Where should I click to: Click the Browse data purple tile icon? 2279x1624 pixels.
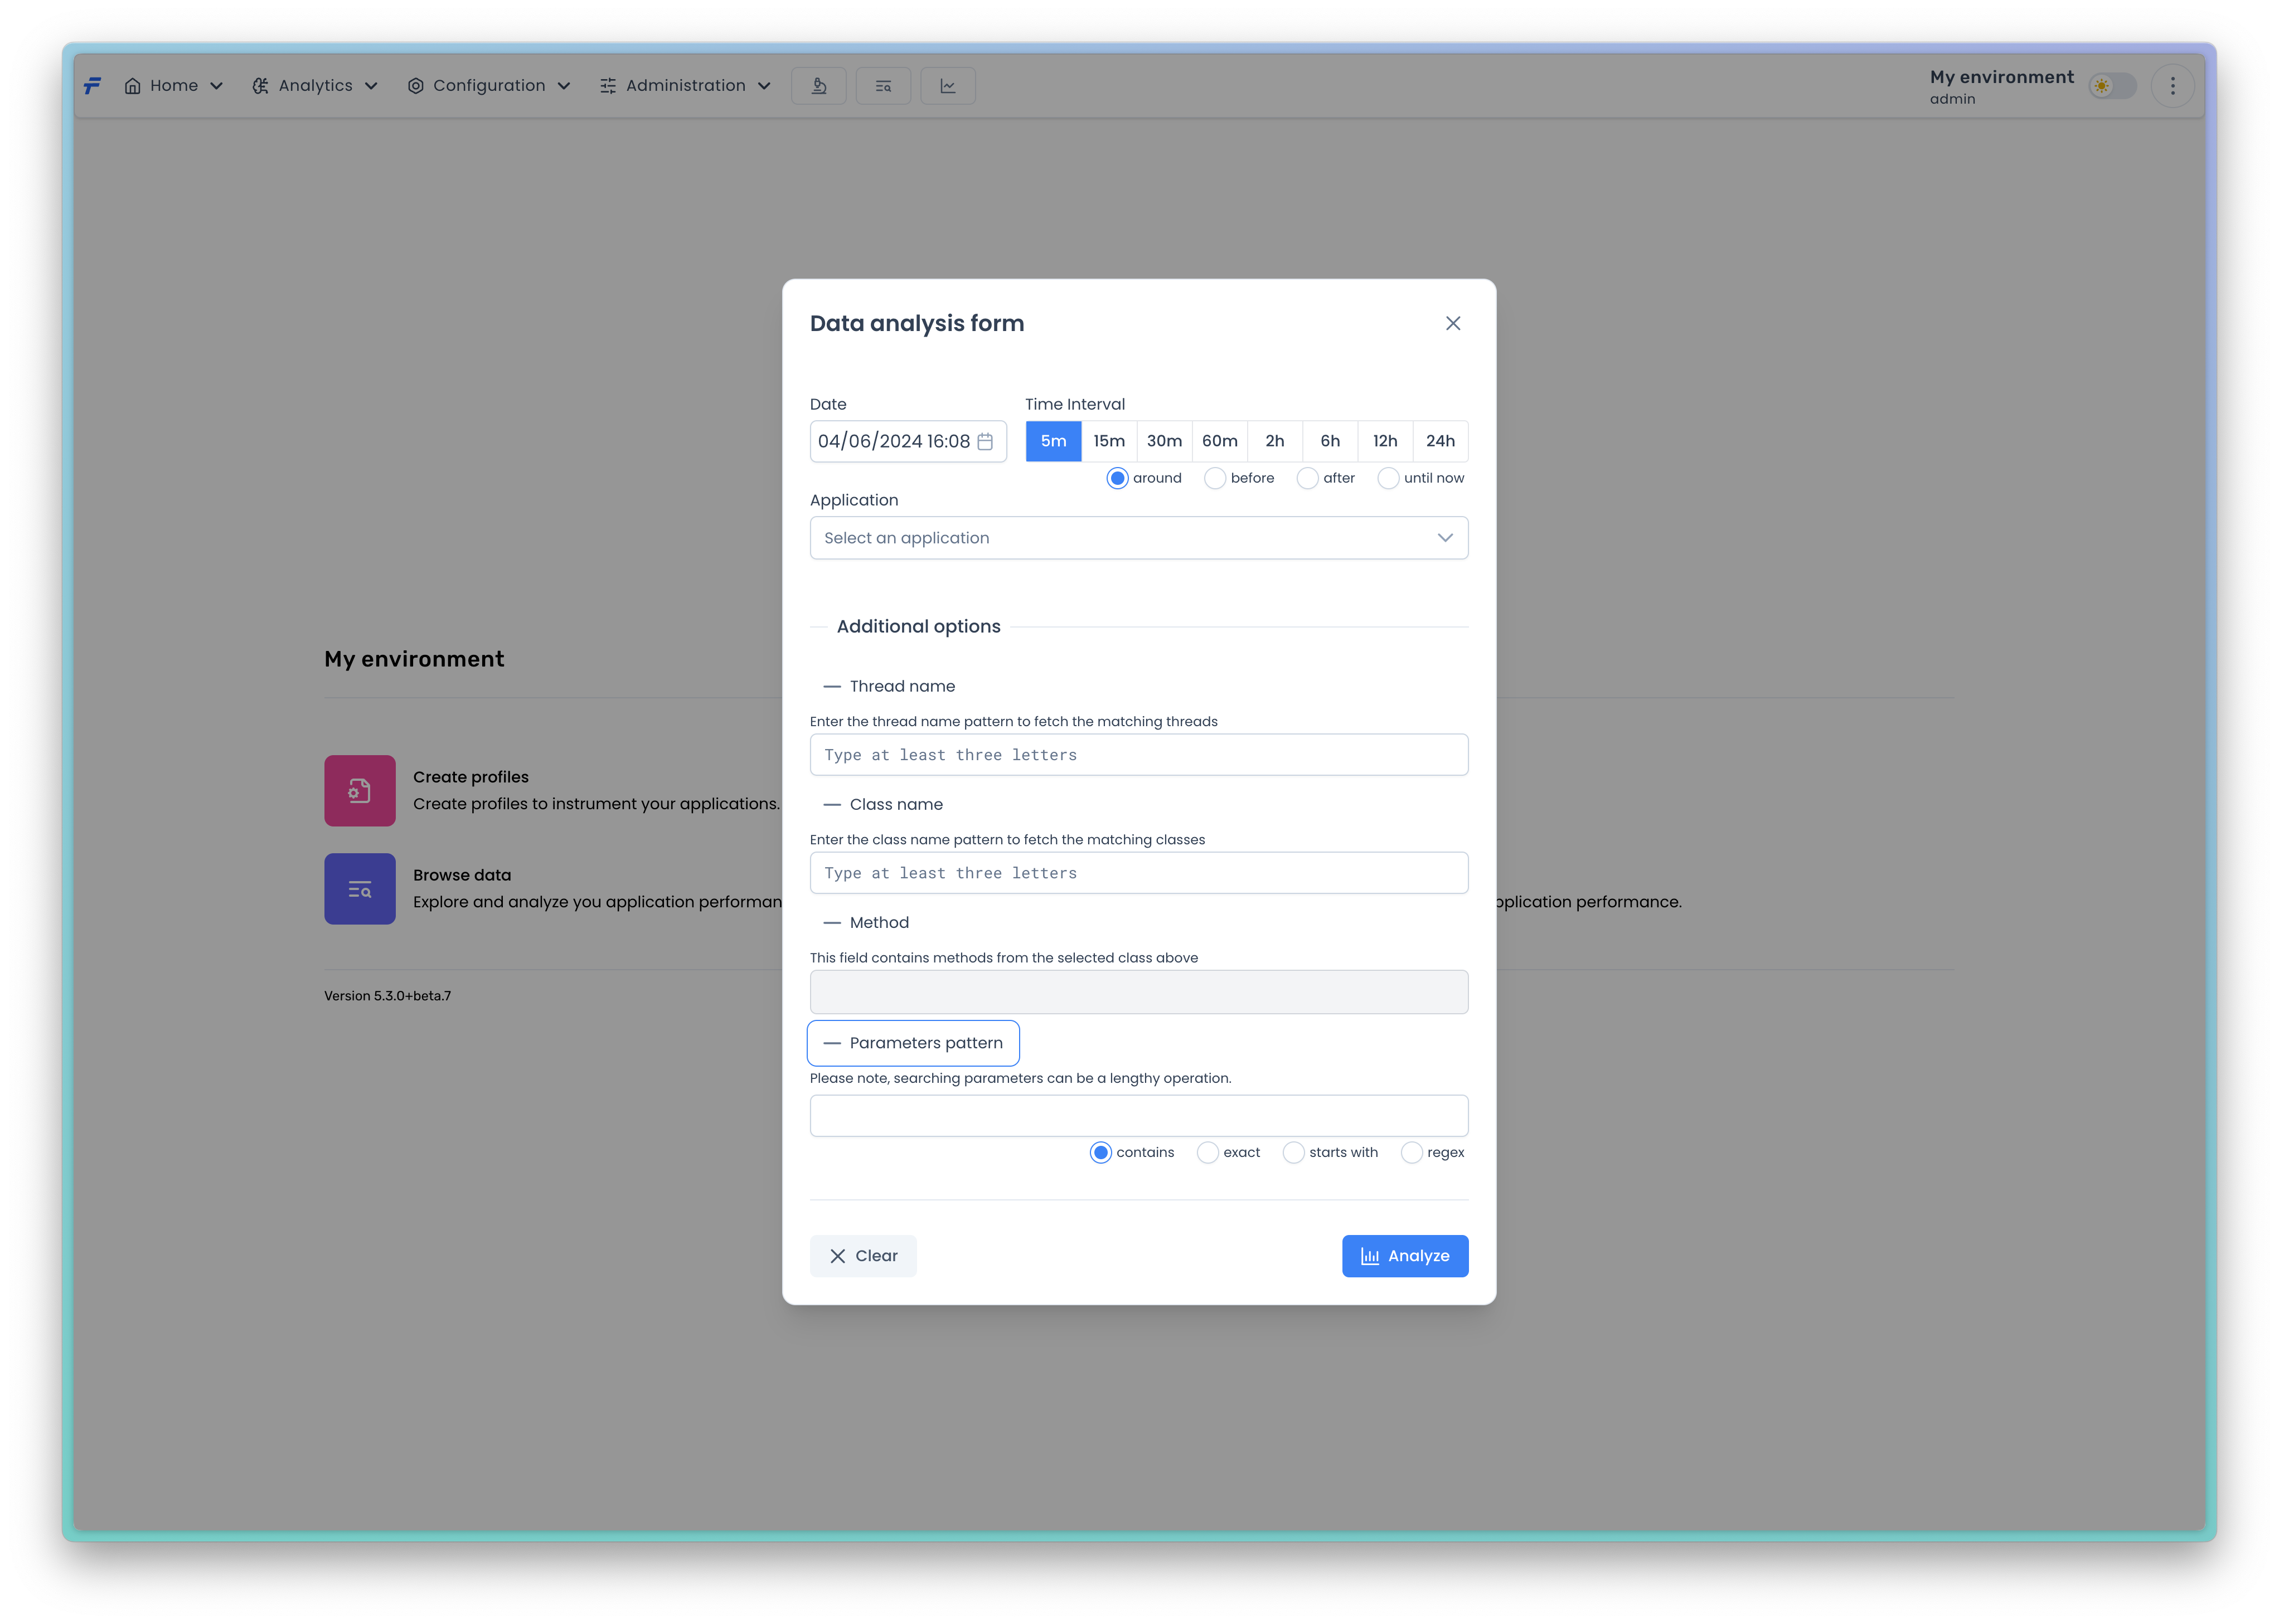coord(359,889)
